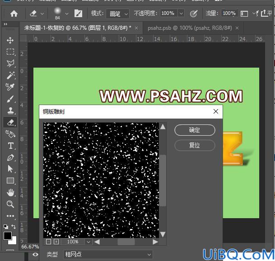Open the 类型 dropdown showing 粗网点
This screenshot has height=261, width=275.
point(108,254)
